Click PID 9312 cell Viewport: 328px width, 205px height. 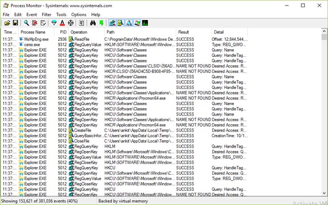click(62, 45)
